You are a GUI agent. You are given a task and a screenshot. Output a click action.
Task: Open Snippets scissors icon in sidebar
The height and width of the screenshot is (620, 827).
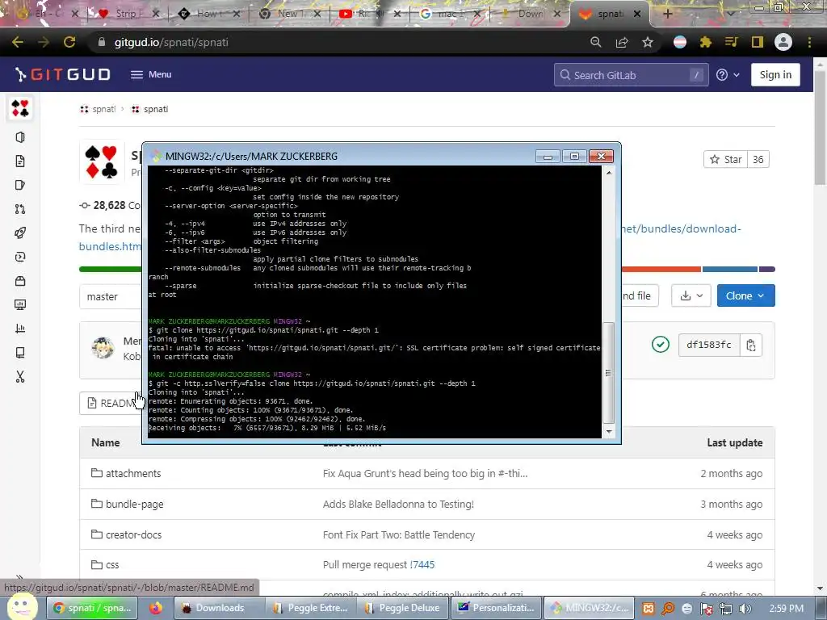20,376
